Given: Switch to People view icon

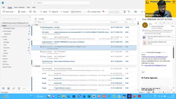Looking at the screenshot, I should tap(14, 89).
